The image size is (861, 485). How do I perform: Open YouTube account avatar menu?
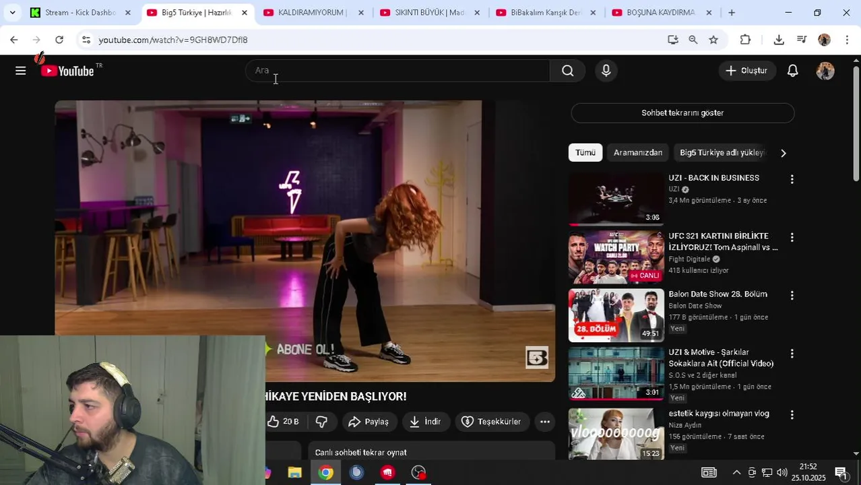point(825,71)
